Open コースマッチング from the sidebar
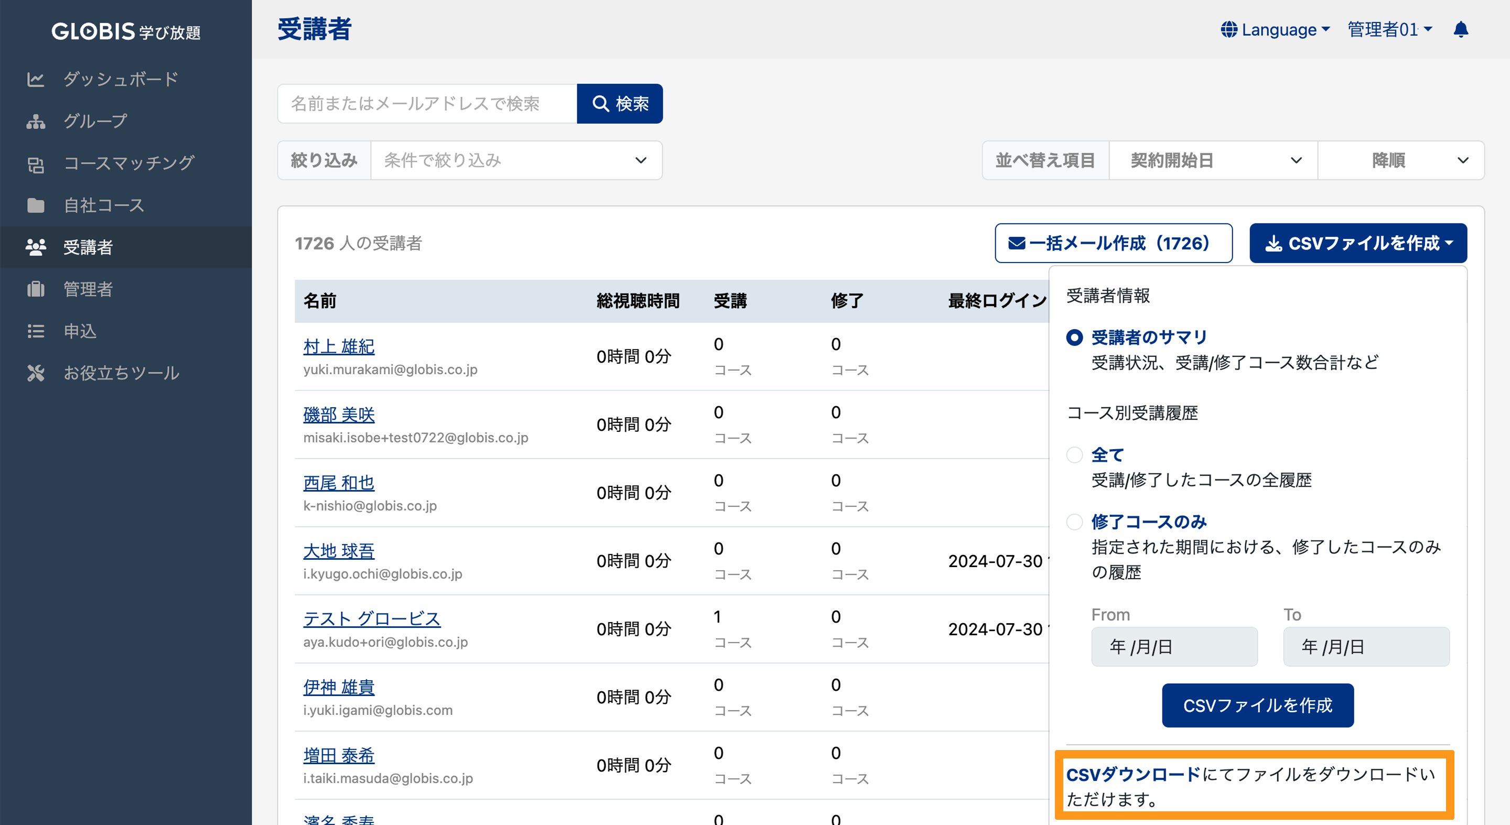 pyautogui.click(x=36, y=163)
